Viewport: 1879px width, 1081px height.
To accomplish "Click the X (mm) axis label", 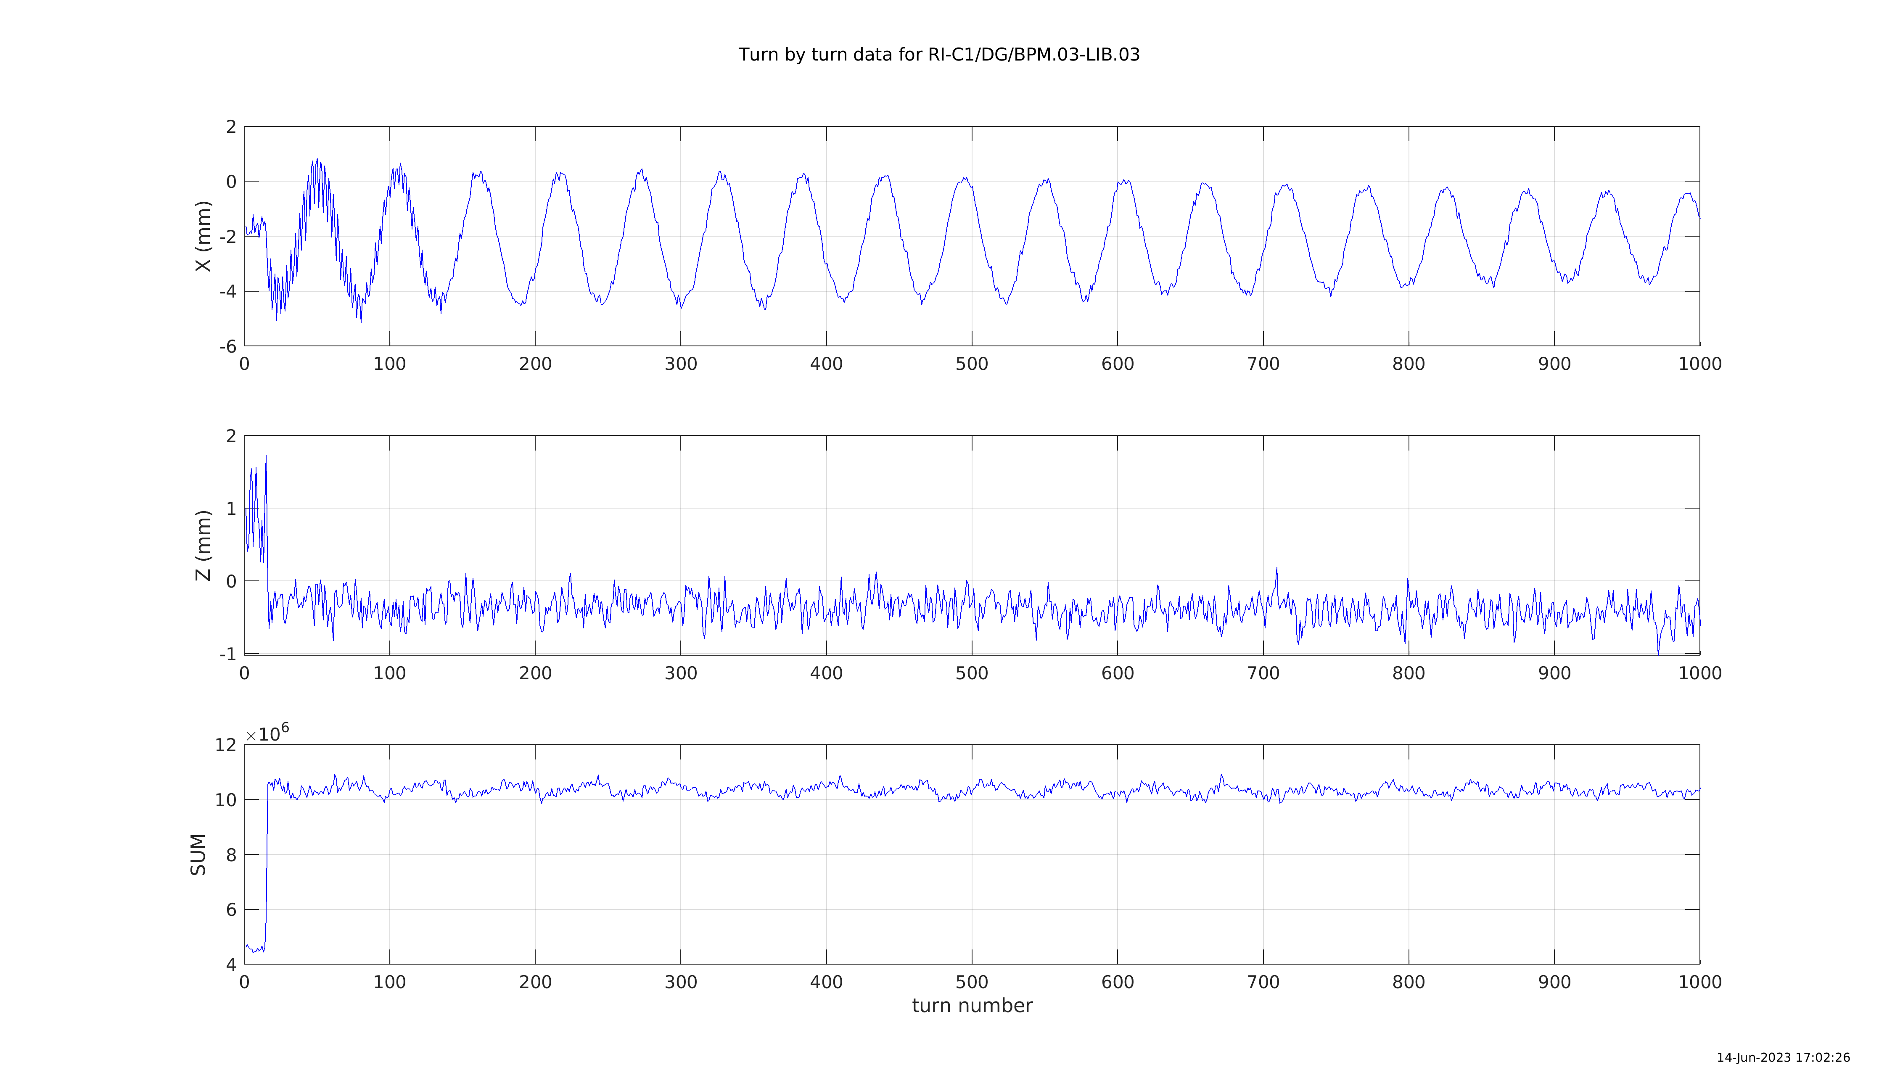I will click(203, 236).
